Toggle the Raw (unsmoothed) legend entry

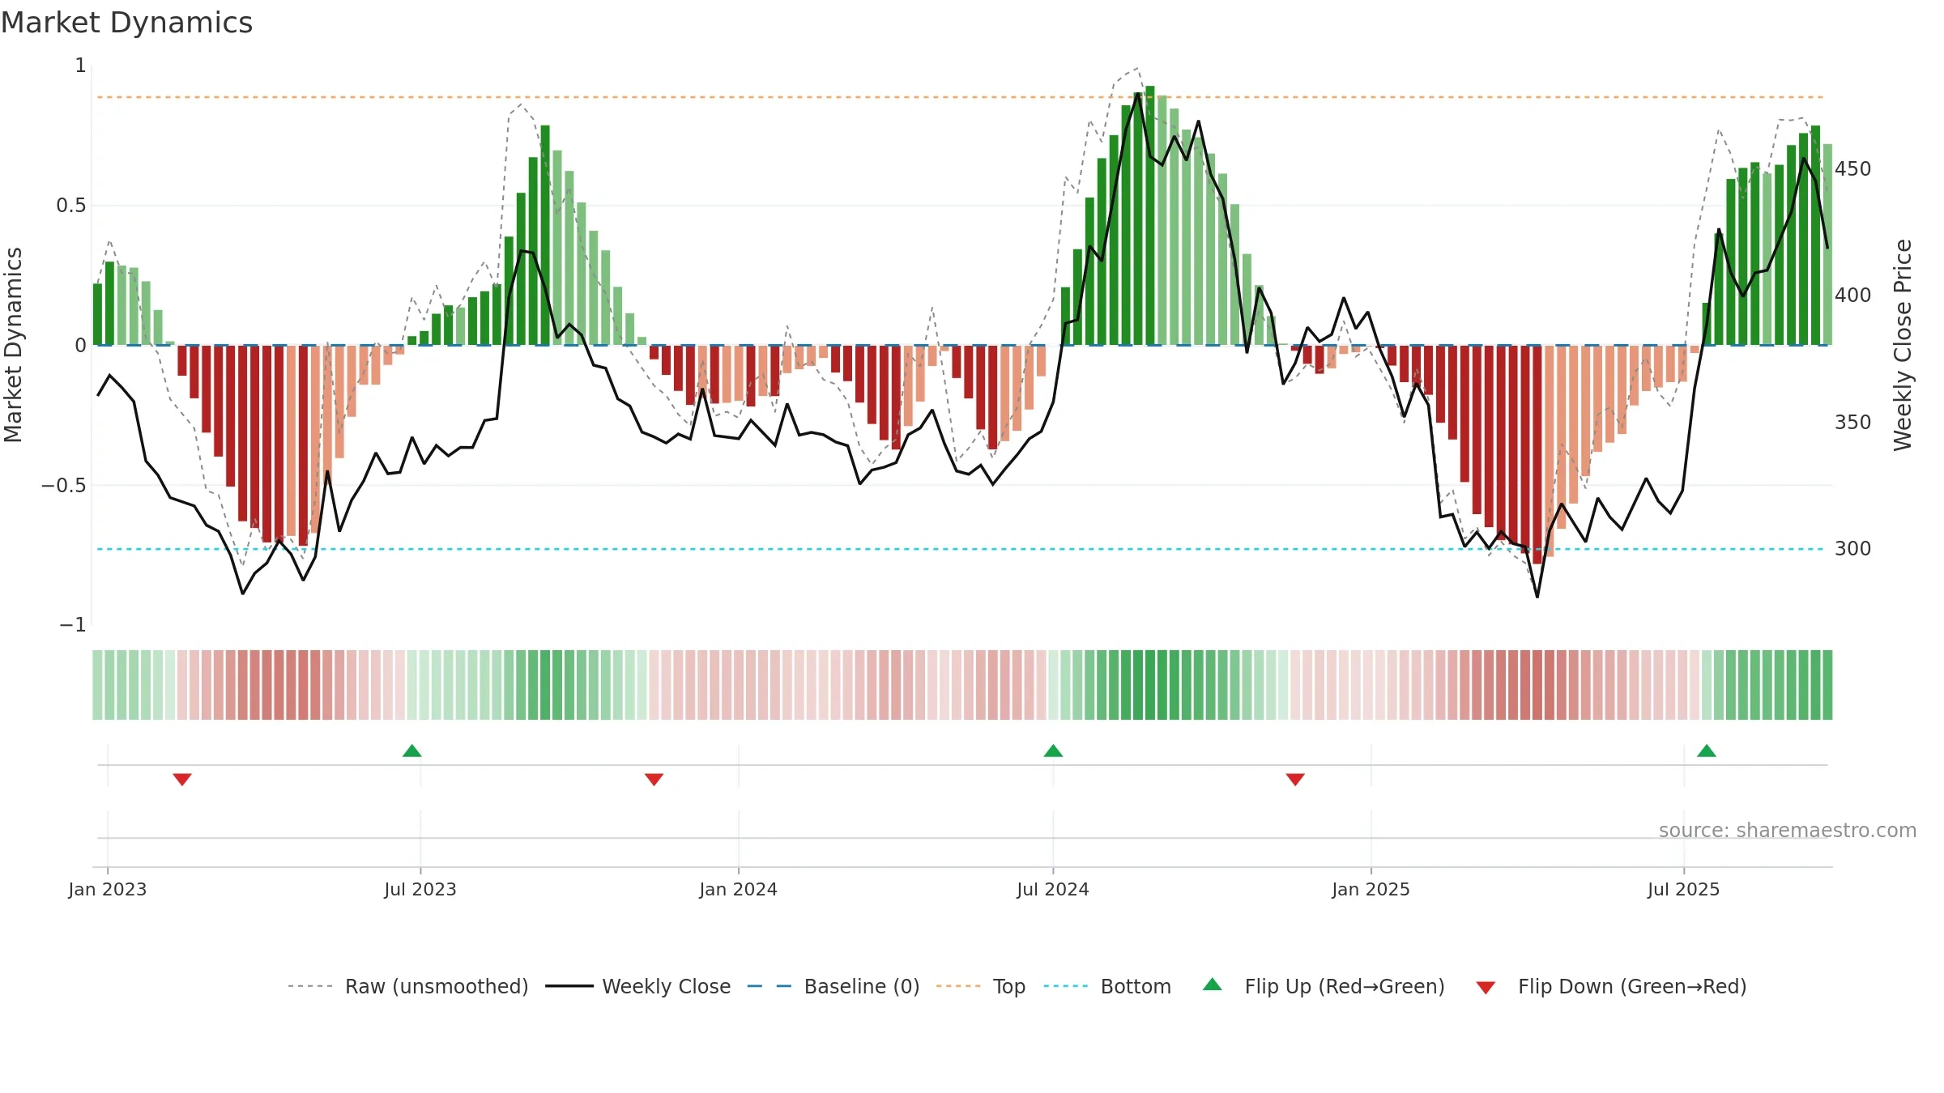click(407, 986)
